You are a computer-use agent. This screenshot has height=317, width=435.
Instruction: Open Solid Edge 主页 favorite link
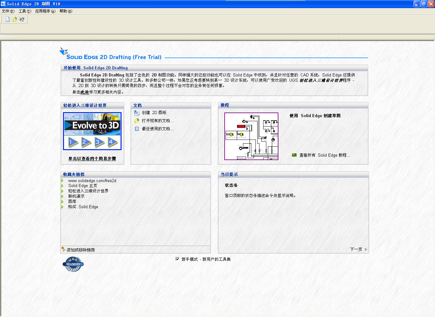coord(83,186)
